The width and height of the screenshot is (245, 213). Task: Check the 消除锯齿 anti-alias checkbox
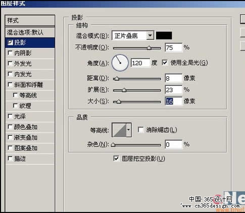[141, 130]
